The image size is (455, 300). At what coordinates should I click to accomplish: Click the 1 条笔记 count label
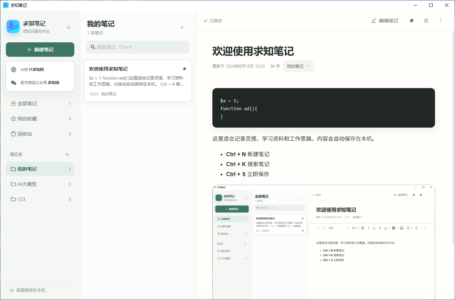coord(95,33)
